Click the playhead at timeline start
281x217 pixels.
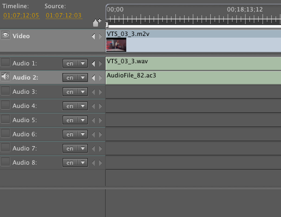pos(107,25)
